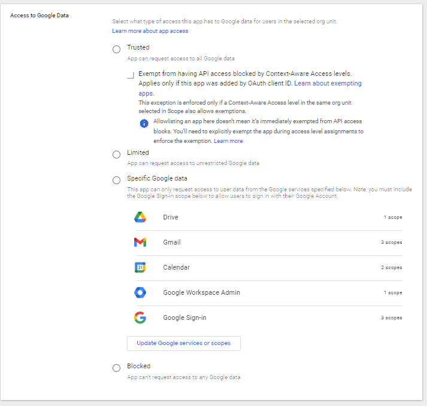Click the Gmail envelope icon
This screenshot has width=427, height=406.
point(140,242)
